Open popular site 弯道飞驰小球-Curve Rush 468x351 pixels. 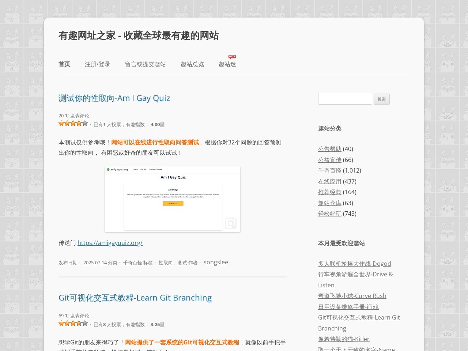pos(352,296)
